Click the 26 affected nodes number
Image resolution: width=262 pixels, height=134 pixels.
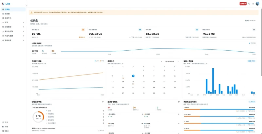[134, 108]
